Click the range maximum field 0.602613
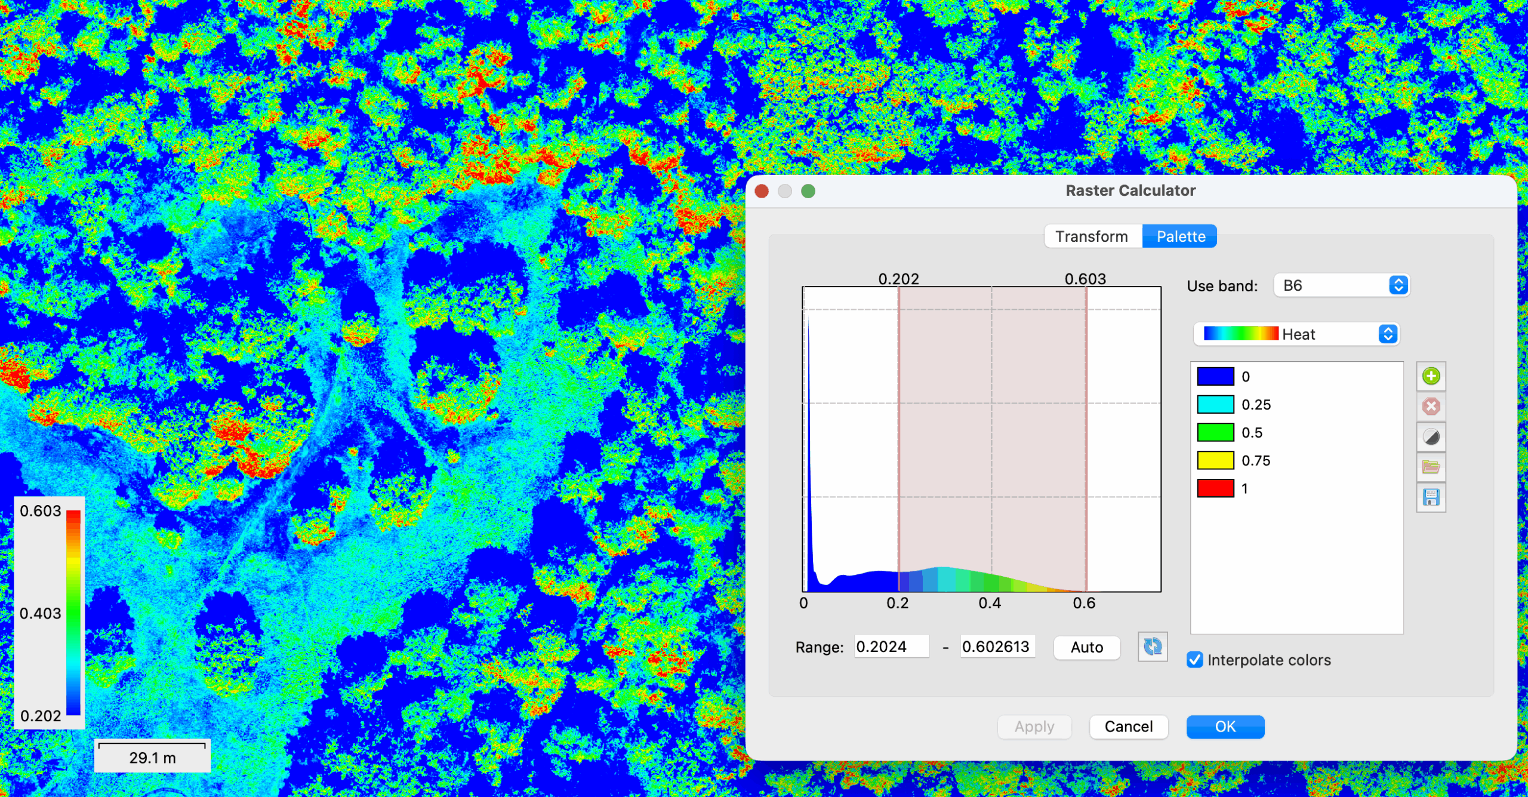Screen dimensions: 1528x797 pos(997,647)
